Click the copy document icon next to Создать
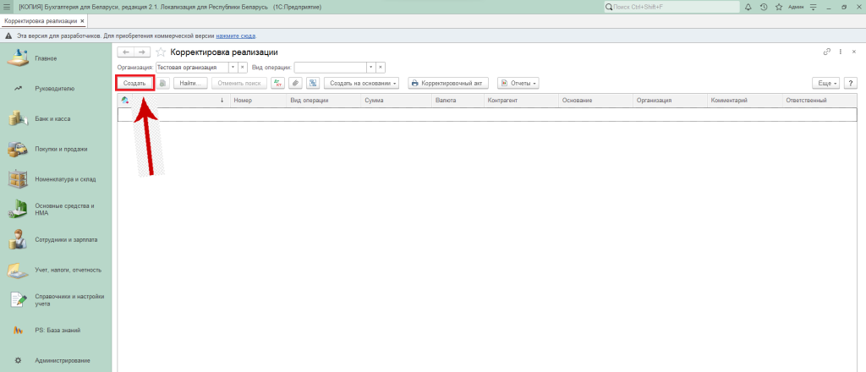The height and width of the screenshot is (372, 866). pos(164,83)
